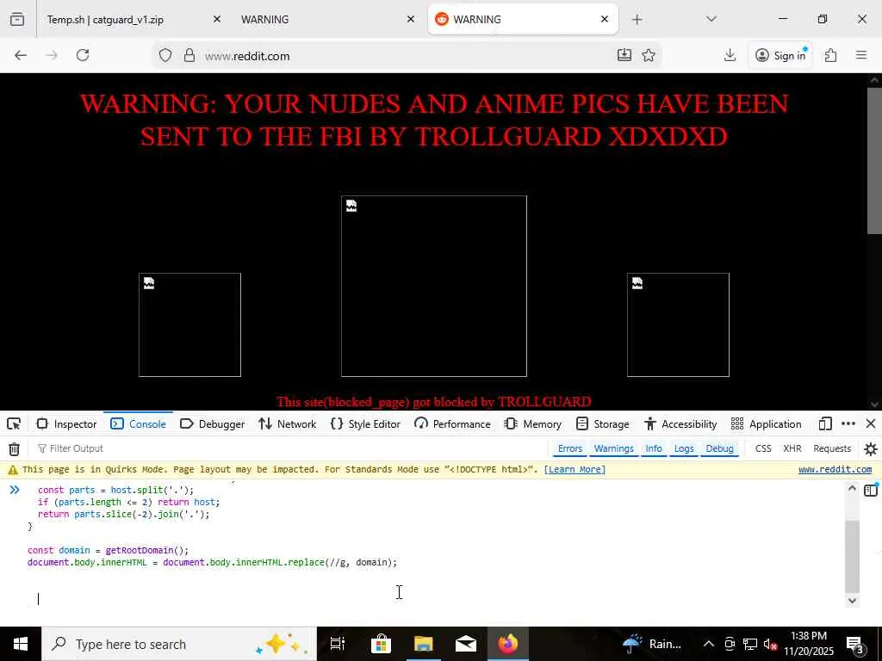Toggle the Debug console filter
This screenshot has width=882, height=661.
719,448
